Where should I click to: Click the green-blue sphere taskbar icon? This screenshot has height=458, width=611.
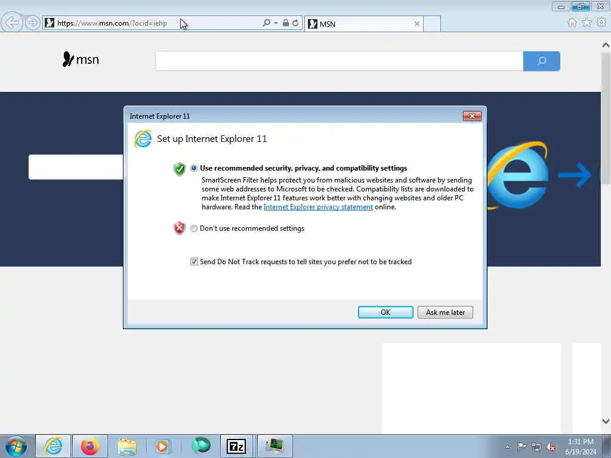pyautogui.click(x=201, y=446)
